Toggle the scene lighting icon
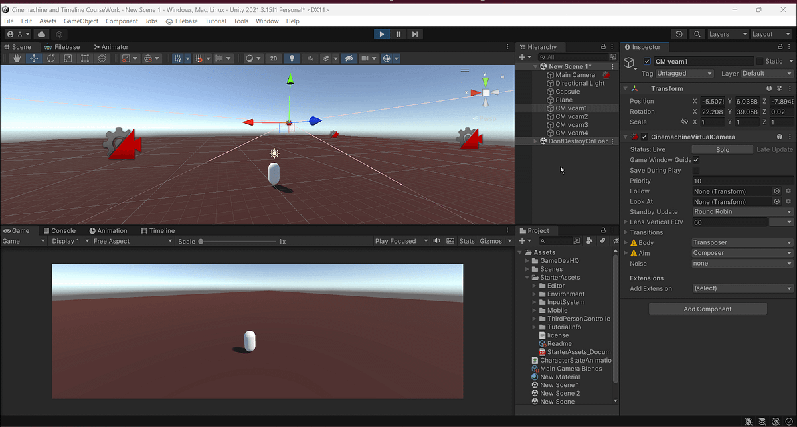This screenshot has height=427, width=797. (292, 58)
